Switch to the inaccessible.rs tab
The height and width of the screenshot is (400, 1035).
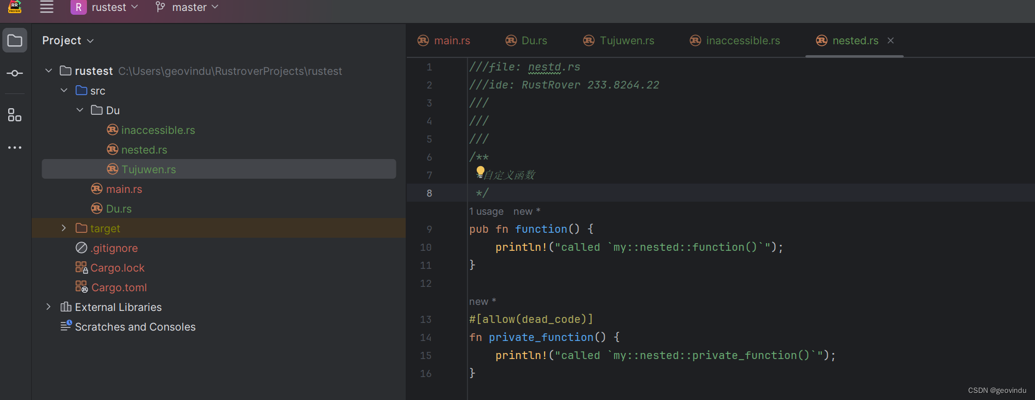click(x=735, y=40)
